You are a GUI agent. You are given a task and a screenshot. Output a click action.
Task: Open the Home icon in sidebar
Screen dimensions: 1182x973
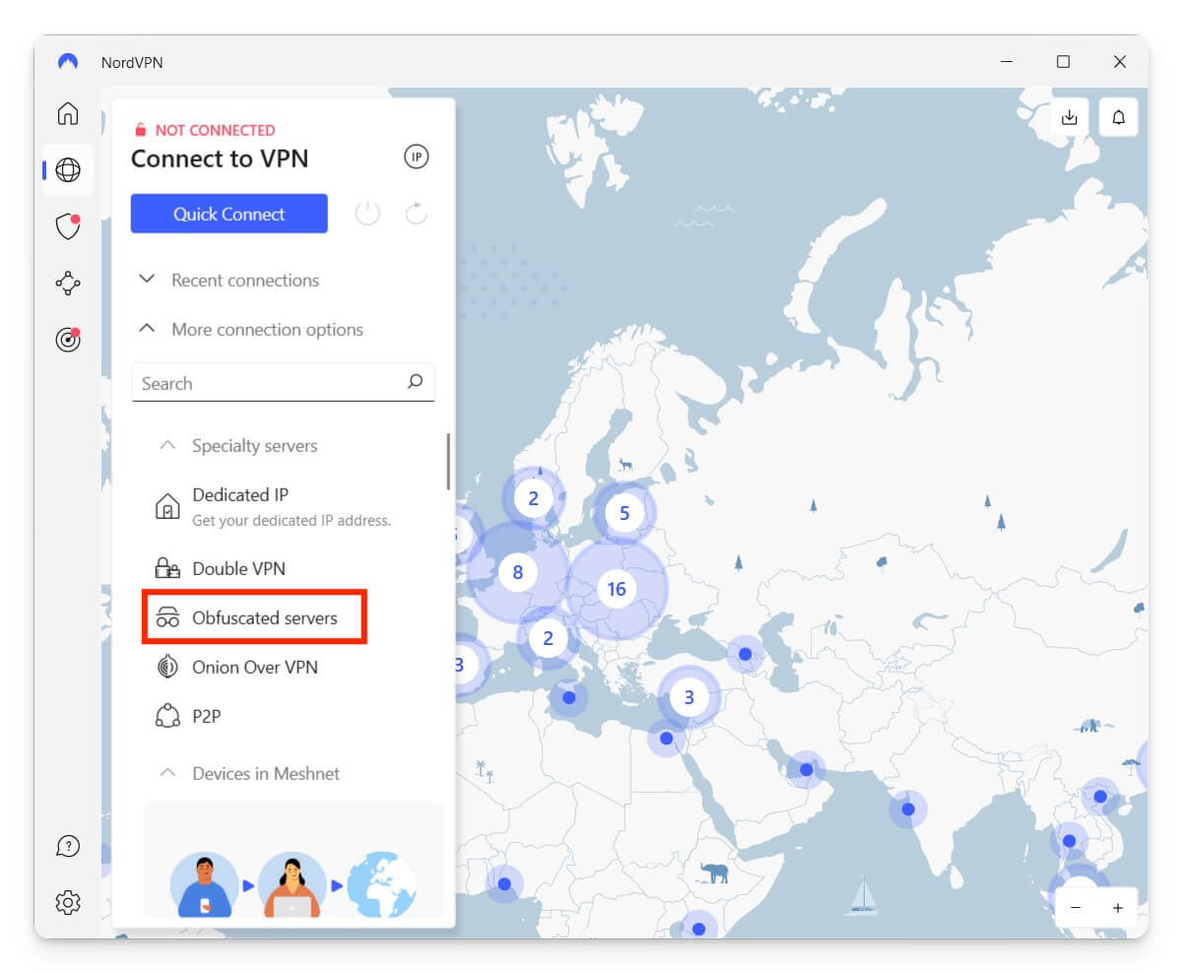coord(68,113)
